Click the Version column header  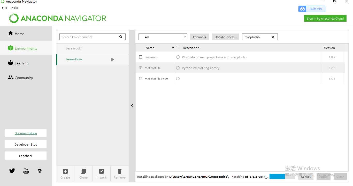[329, 48]
